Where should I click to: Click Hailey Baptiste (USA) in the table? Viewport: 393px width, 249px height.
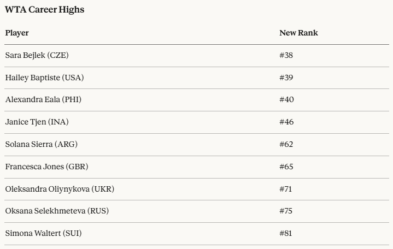pyautogui.click(x=44, y=78)
